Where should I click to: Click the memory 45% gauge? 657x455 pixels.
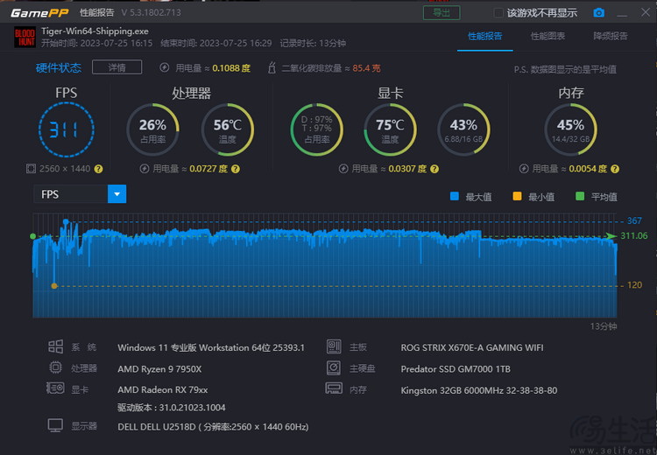570,129
